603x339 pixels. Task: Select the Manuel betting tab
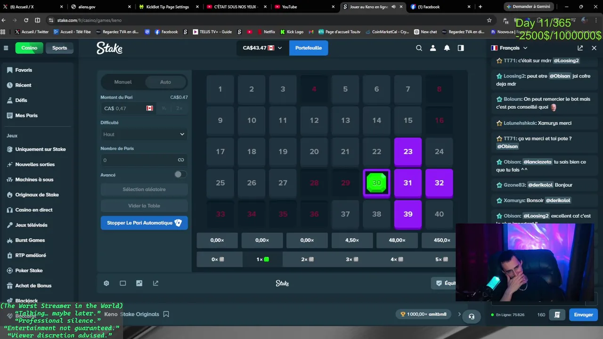click(123, 82)
